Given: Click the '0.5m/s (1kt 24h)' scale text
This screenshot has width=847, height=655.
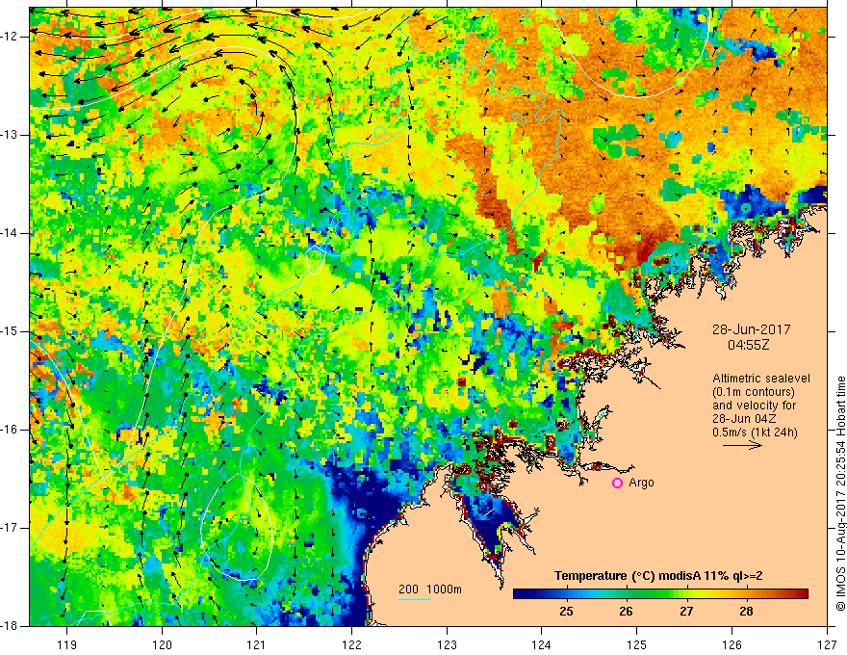Looking at the screenshot, I should [x=755, y=432].
